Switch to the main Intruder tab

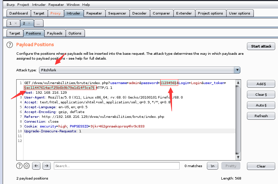74,13
